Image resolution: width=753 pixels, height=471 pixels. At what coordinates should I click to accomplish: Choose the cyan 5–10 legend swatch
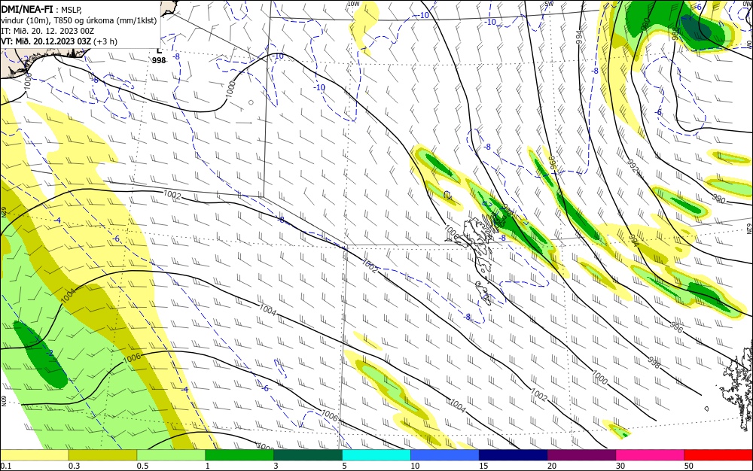[x=376, y=455]
